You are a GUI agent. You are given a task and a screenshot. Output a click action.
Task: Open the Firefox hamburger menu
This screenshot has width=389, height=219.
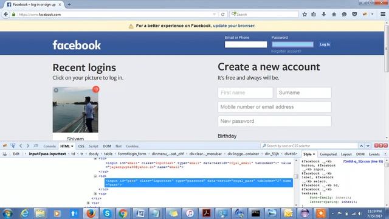(x=383, y=15)
